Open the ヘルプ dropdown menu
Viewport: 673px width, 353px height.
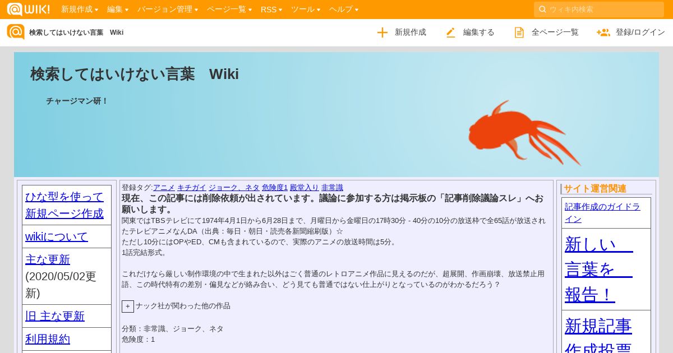click(344, 9)
